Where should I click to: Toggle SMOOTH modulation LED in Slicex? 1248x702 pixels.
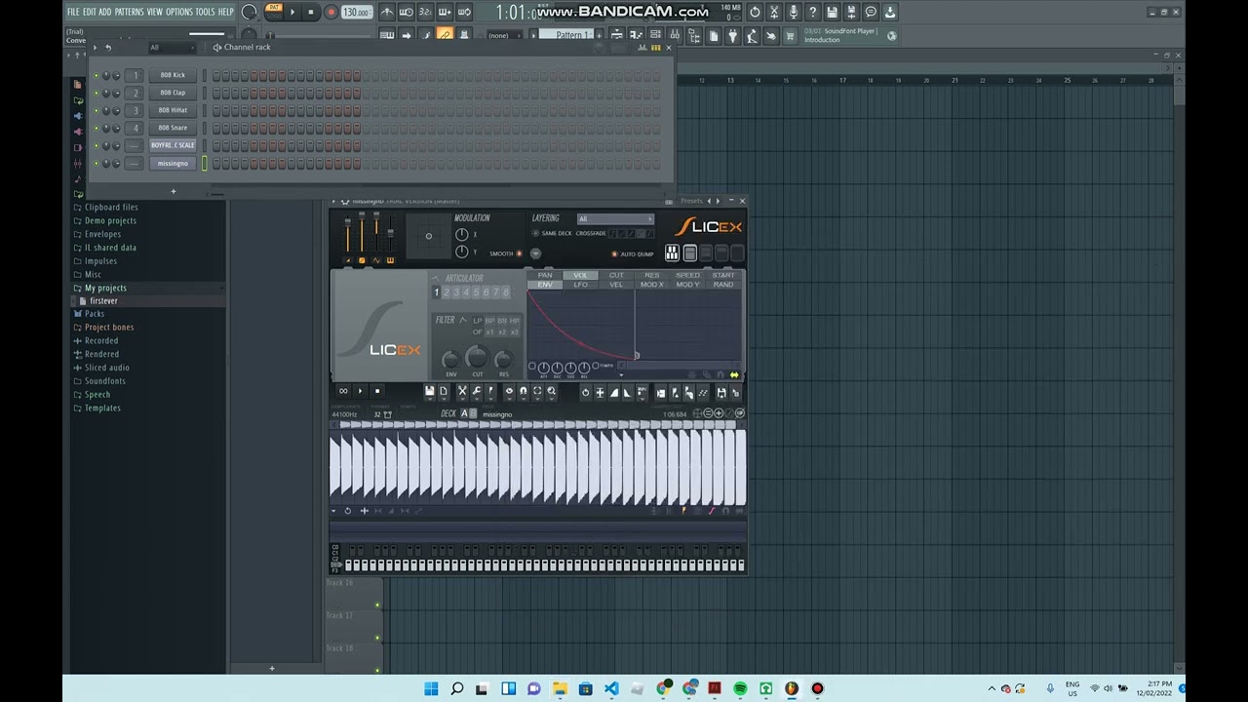pyautogui.click(x=519, y=253)
